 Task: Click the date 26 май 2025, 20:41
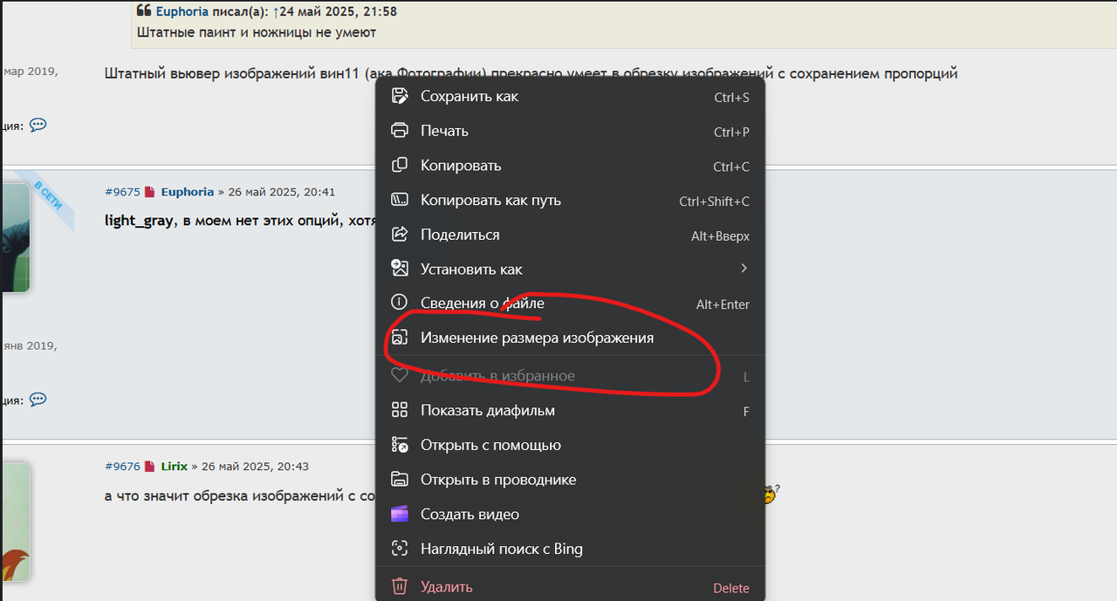(281, 192)
